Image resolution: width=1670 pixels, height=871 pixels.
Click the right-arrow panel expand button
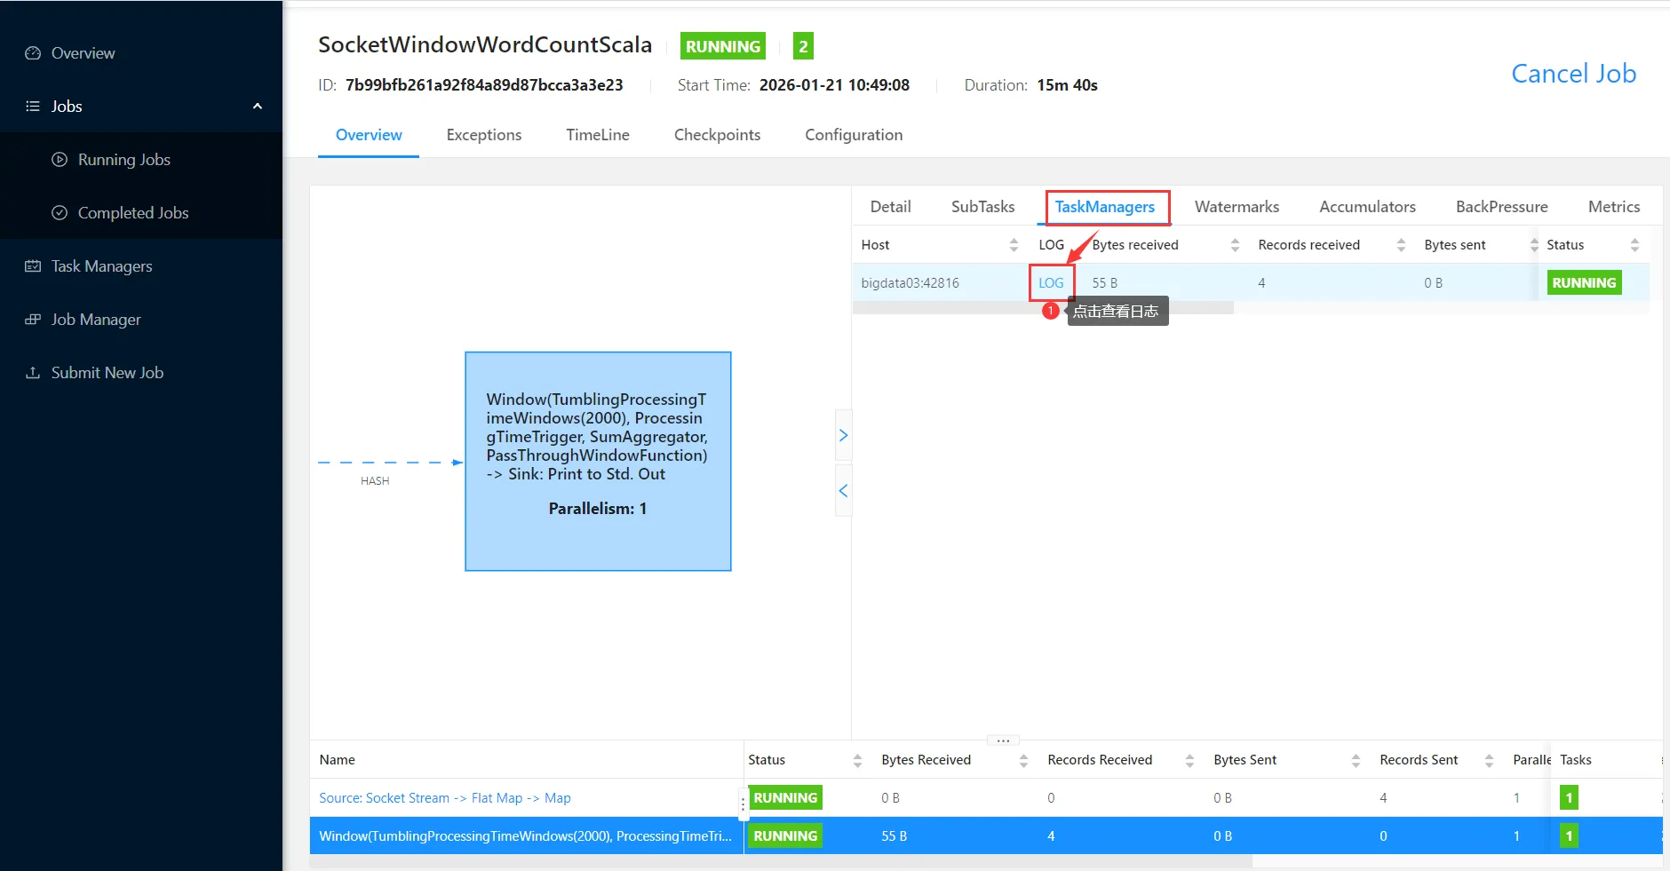tap(843, 435)
